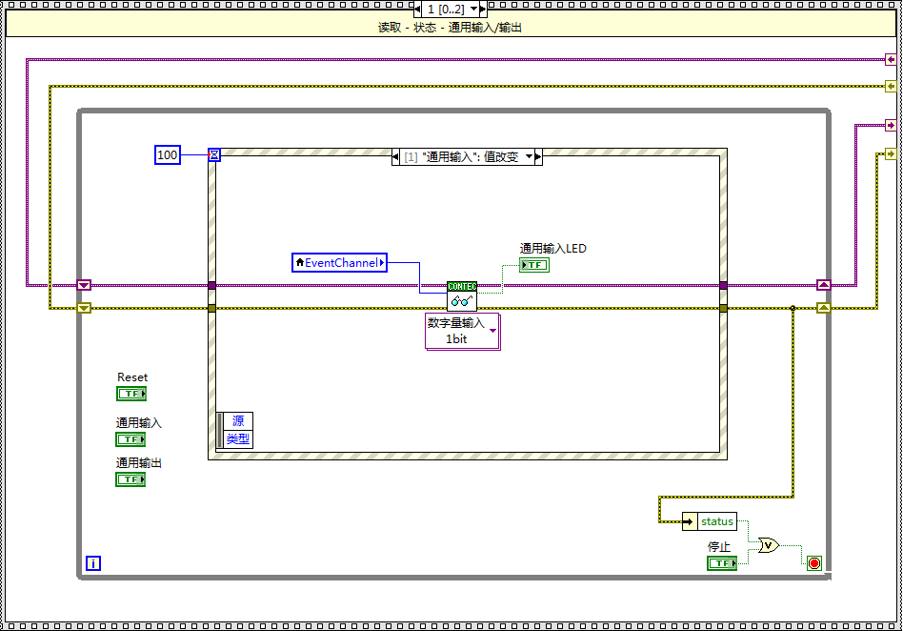Click the OR gate function
Viewport: 903px width, 631px height.
768,545
